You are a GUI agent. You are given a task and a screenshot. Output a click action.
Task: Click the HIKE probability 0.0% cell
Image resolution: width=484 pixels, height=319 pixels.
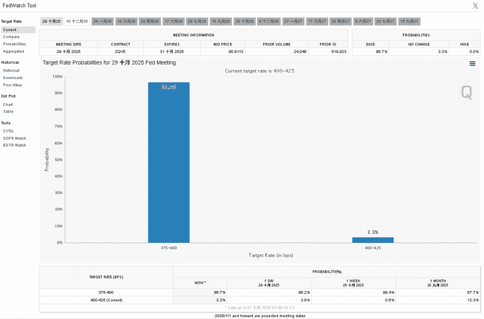point(464,52)
